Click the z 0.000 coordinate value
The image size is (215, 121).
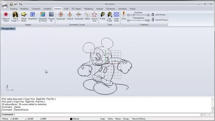point(43,119)
